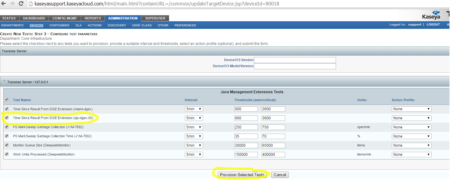This screenshot has width=451, height=181.
Task: Click the browser forward arrow
Action: [12, 4]
